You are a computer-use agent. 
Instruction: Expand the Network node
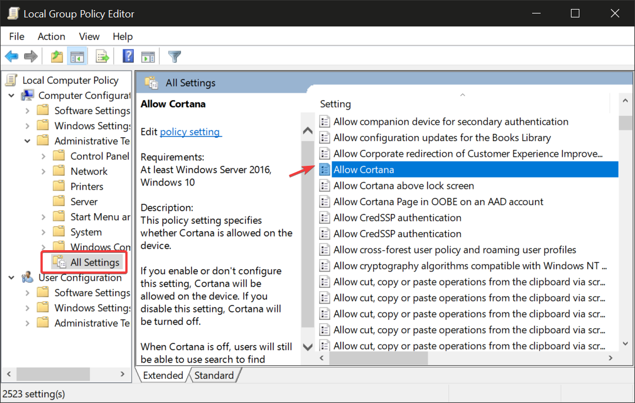click(43, 171)
